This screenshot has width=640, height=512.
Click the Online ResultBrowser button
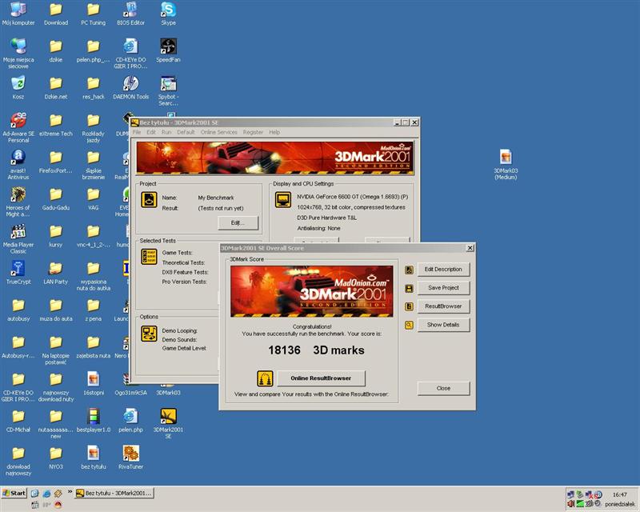click(321, 378)
